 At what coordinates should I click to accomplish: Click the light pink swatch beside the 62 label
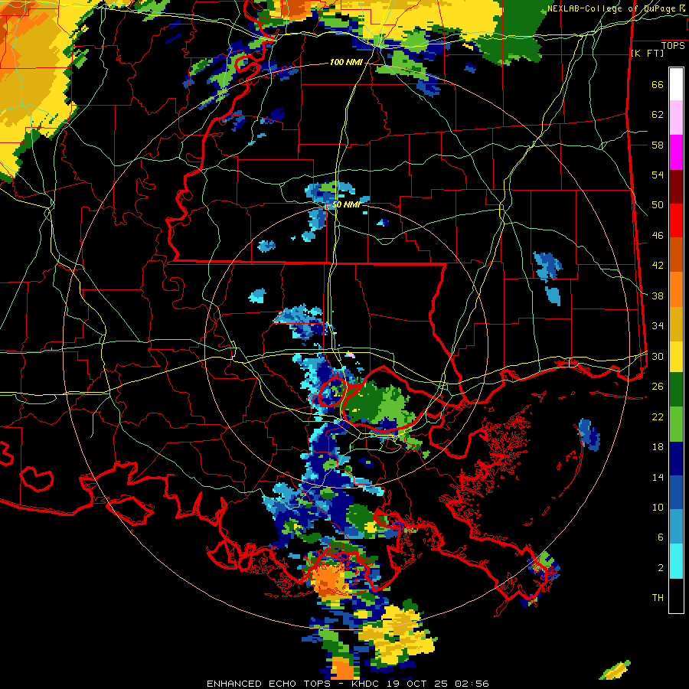coord(676,118)
